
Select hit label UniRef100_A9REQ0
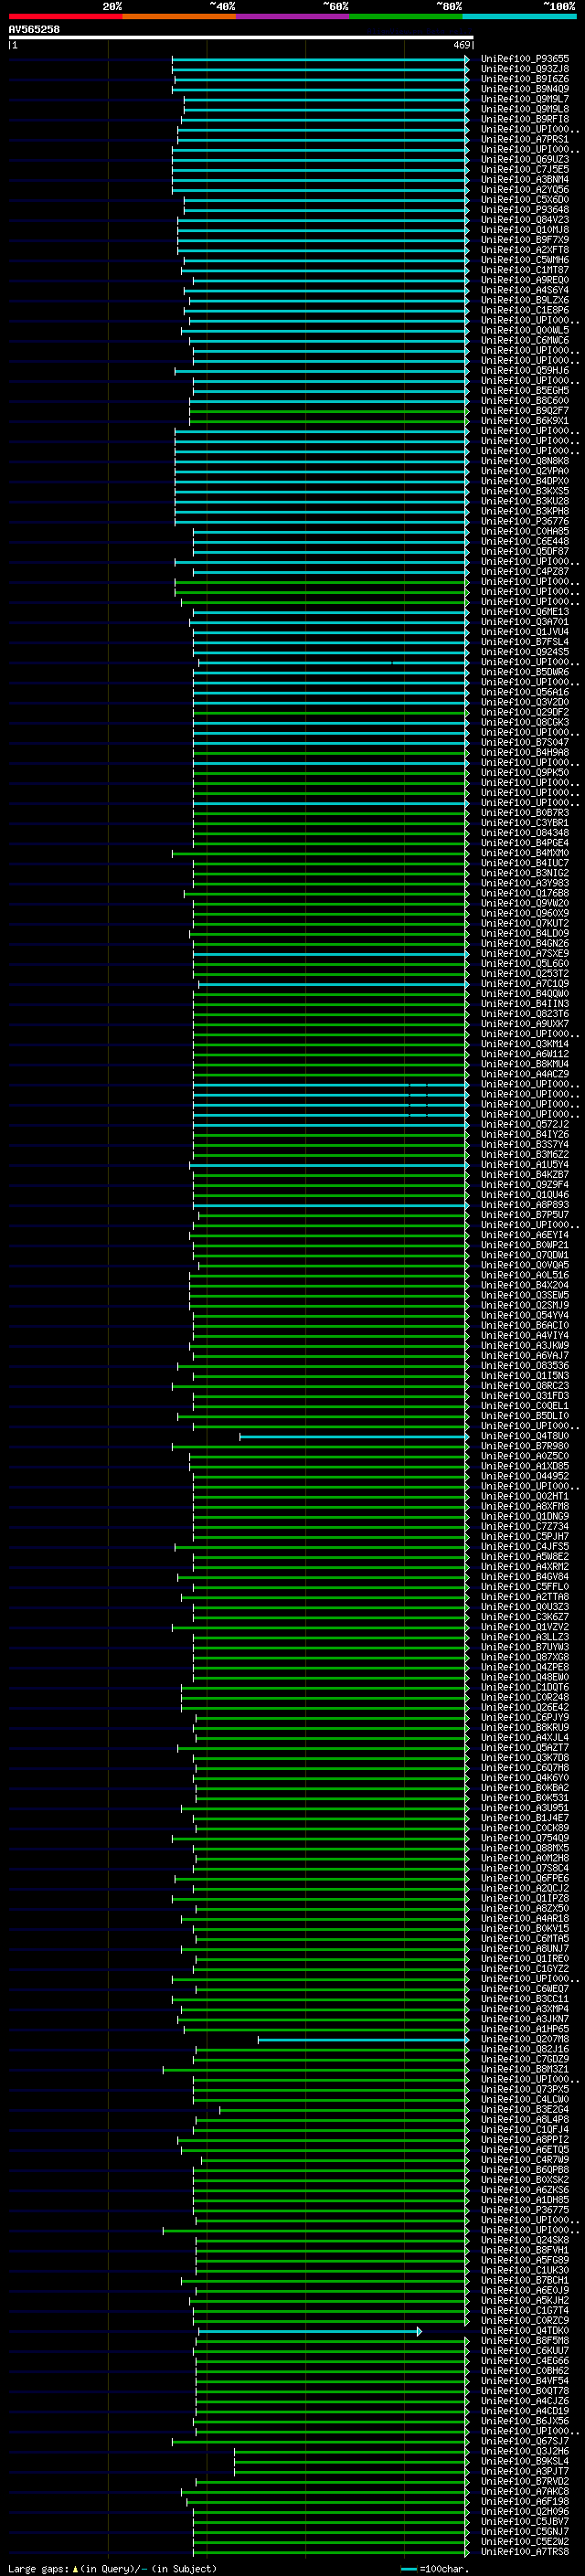tap(525, 280)
